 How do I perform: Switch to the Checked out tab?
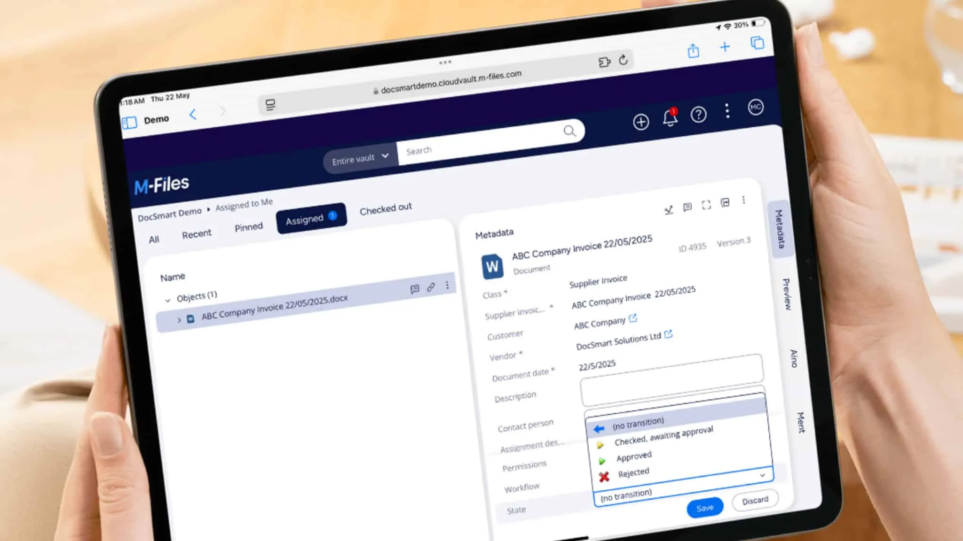click(x=386, y=209)
